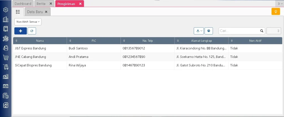284x117 pixels.
Task: Open the manufacturing conveyor icon
Action: [x=6, y=86]
